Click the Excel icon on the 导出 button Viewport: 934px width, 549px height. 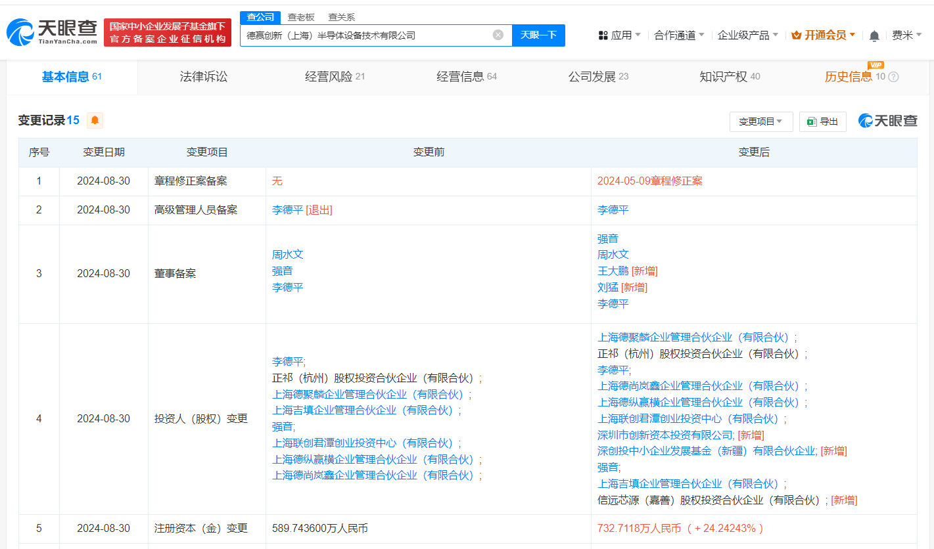coord(812,121)
